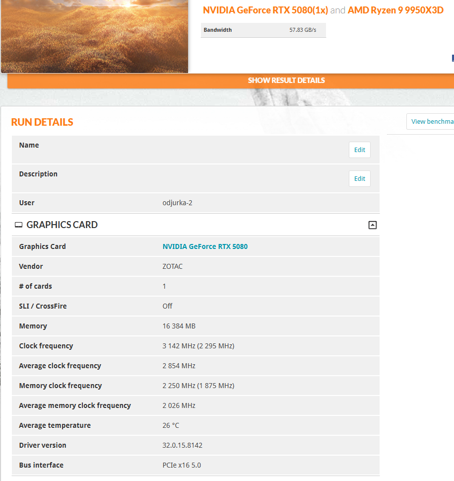Edit the run Name field
This screenshot has width=454, height=481.
point(359,150)
